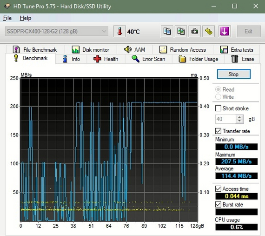Click the Exit button
Image resolution: width=265 pixels, height=236 pixels.
click(249, 31)
